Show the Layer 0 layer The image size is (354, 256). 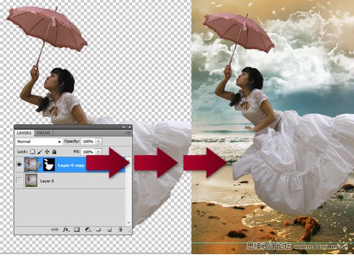coord(19,181)
